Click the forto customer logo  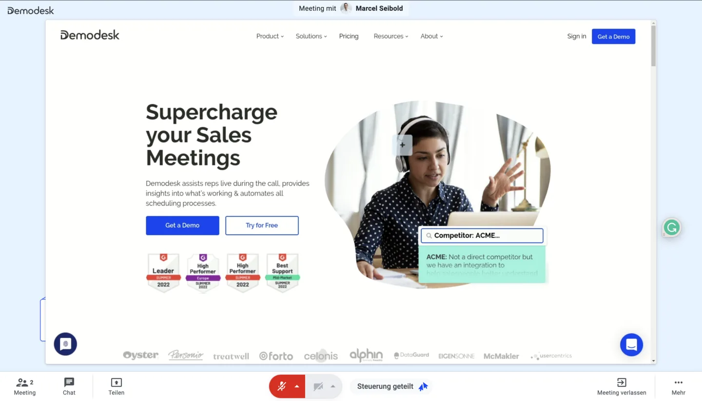pyautogui.click(x=276, y=356)
